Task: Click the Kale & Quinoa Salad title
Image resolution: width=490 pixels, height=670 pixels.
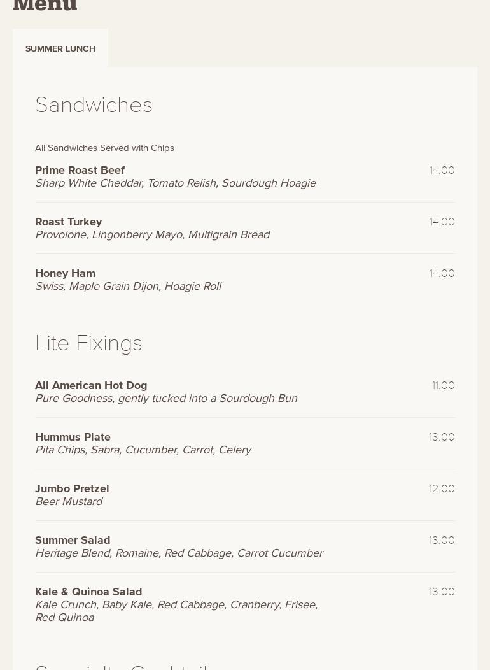Action: tap(88, 592)
